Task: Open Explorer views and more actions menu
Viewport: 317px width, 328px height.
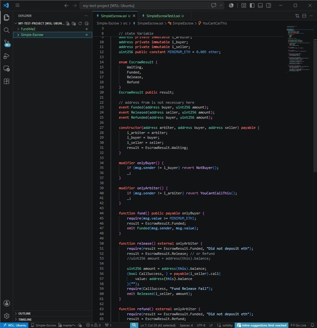Action: (86, 16)
